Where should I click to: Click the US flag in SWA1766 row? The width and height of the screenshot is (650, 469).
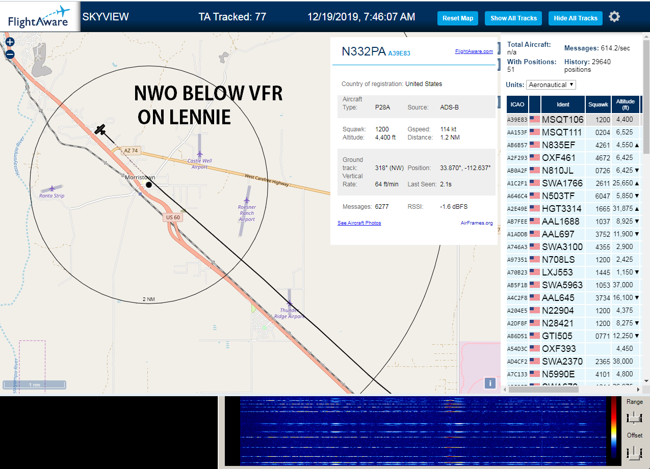click(x=535, y=183)
